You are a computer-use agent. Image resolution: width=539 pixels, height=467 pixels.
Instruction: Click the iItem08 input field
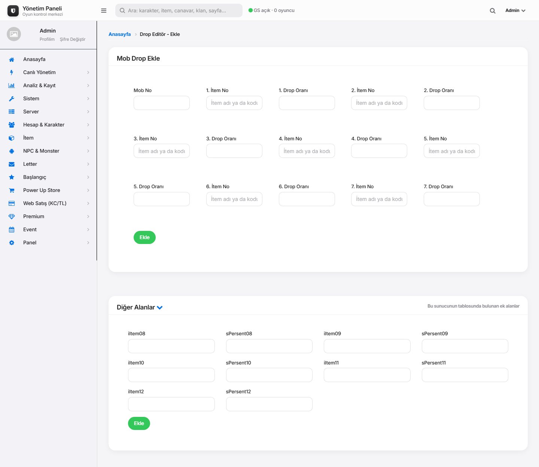[x=171, y=346]
